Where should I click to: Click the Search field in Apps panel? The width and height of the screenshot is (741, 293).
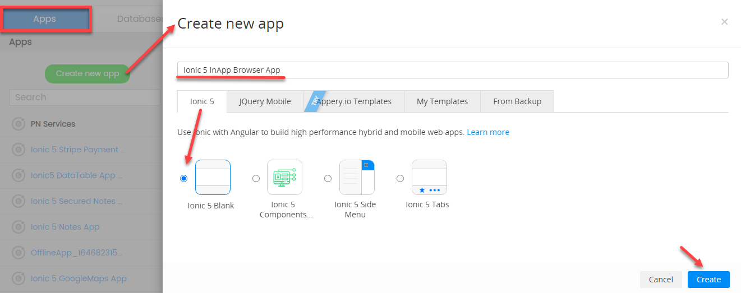tap(85, 97)
